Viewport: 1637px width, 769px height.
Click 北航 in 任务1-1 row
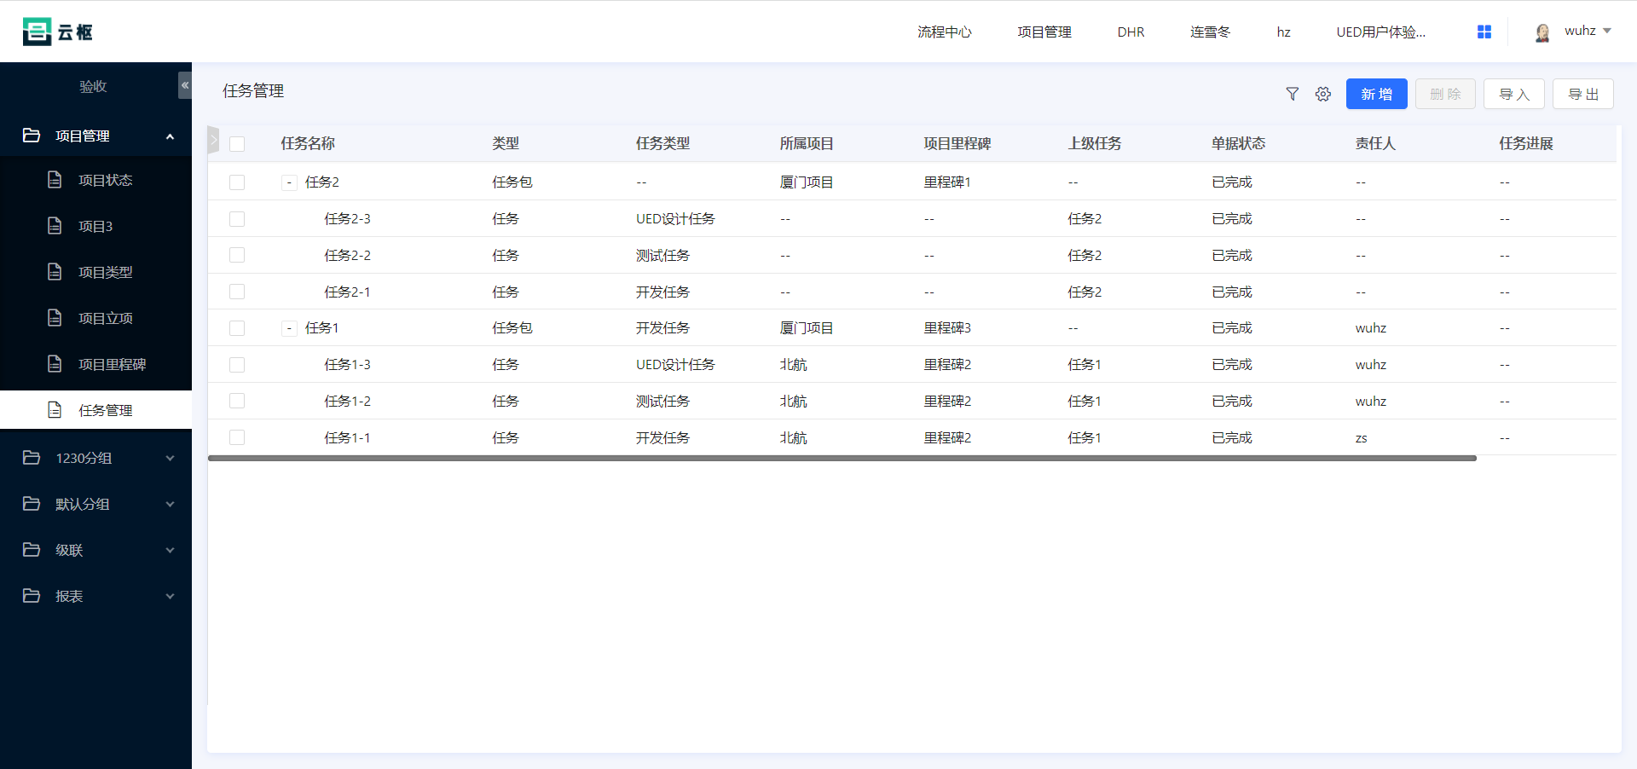793,437
